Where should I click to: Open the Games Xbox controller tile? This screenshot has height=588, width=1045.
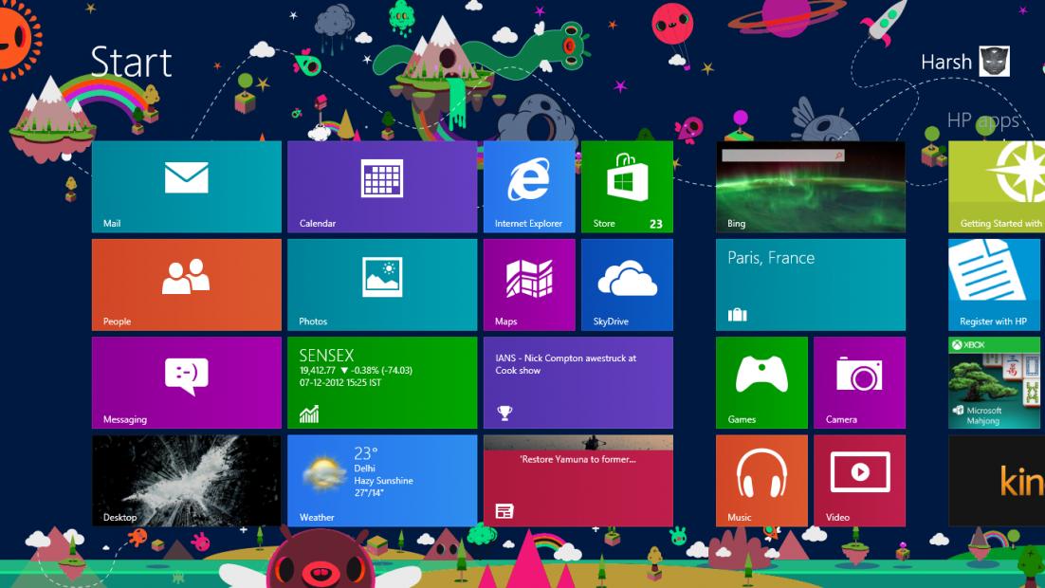(761, 382)
